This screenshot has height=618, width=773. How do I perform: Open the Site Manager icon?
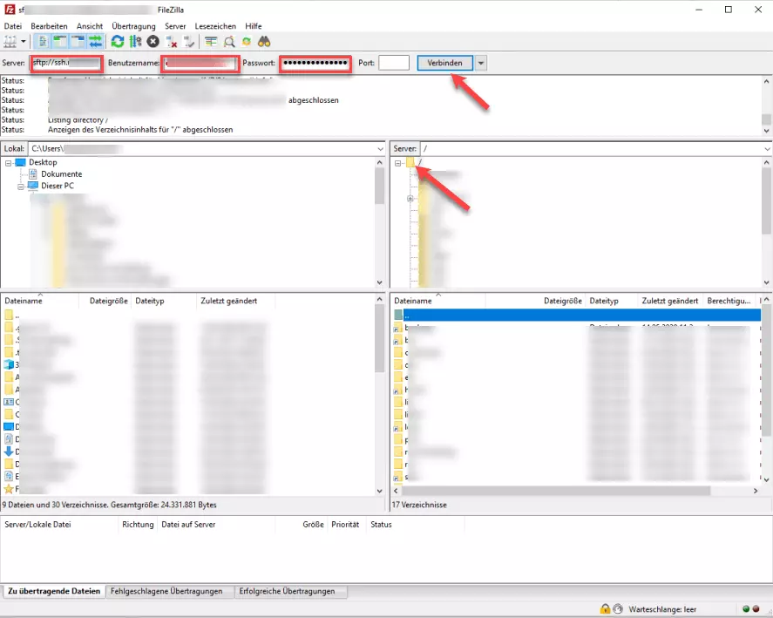(10, 42)
